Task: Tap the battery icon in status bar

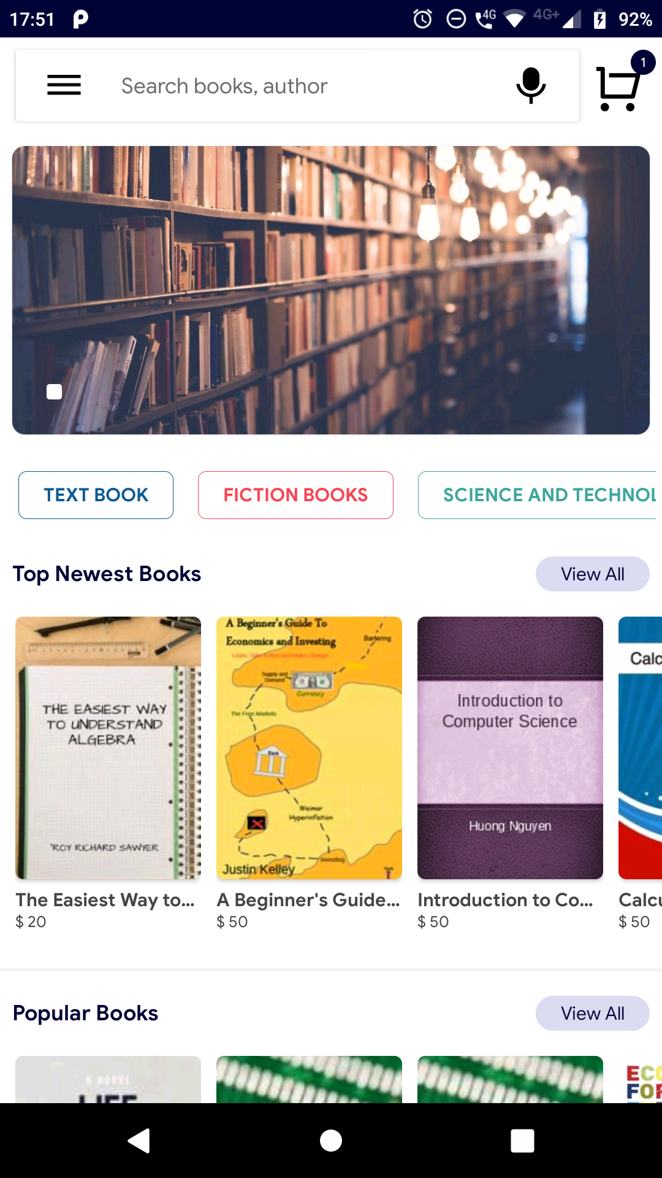Action: [x=599, y=19]
